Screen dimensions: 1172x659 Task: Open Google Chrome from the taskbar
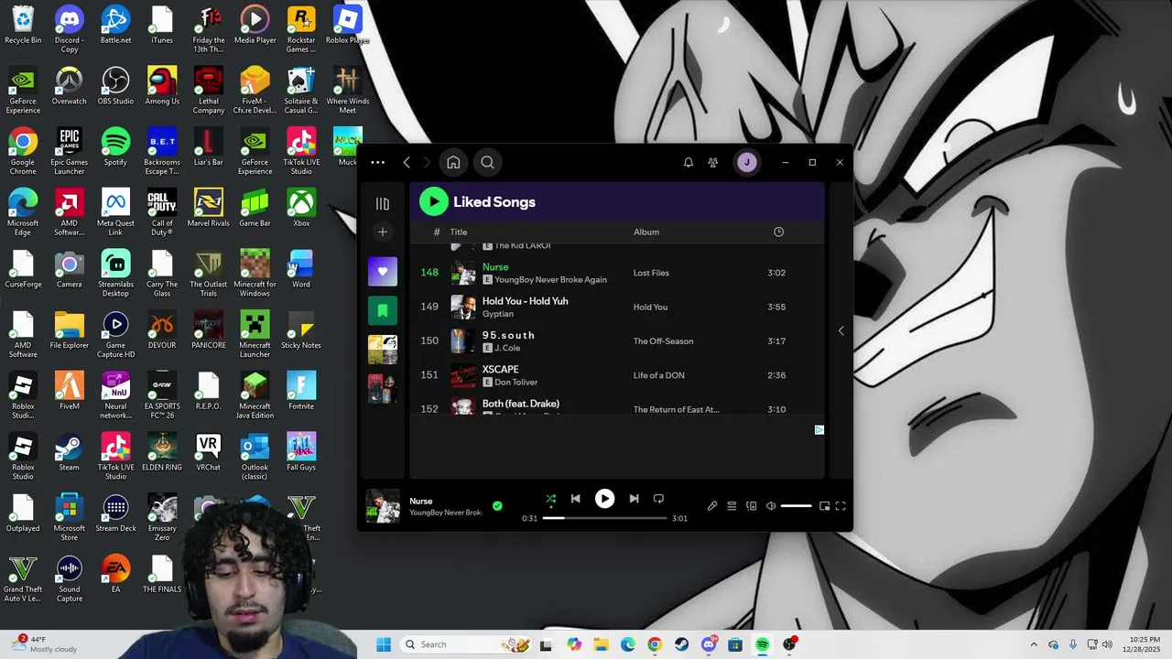(654, 644)
